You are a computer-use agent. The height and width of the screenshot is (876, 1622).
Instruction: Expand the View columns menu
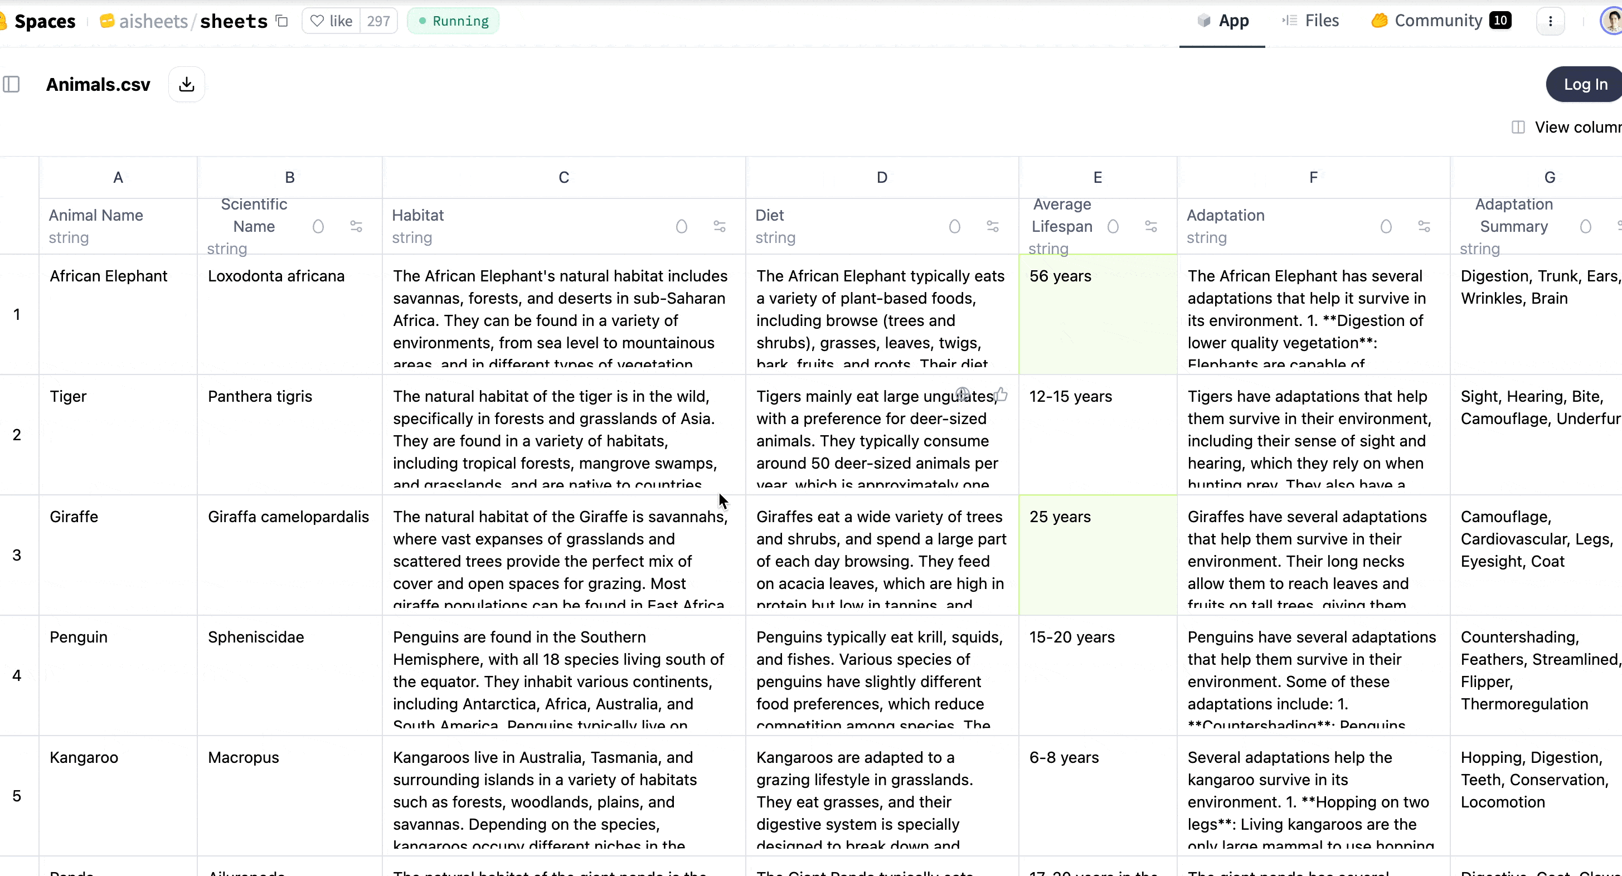[1568, 127]
